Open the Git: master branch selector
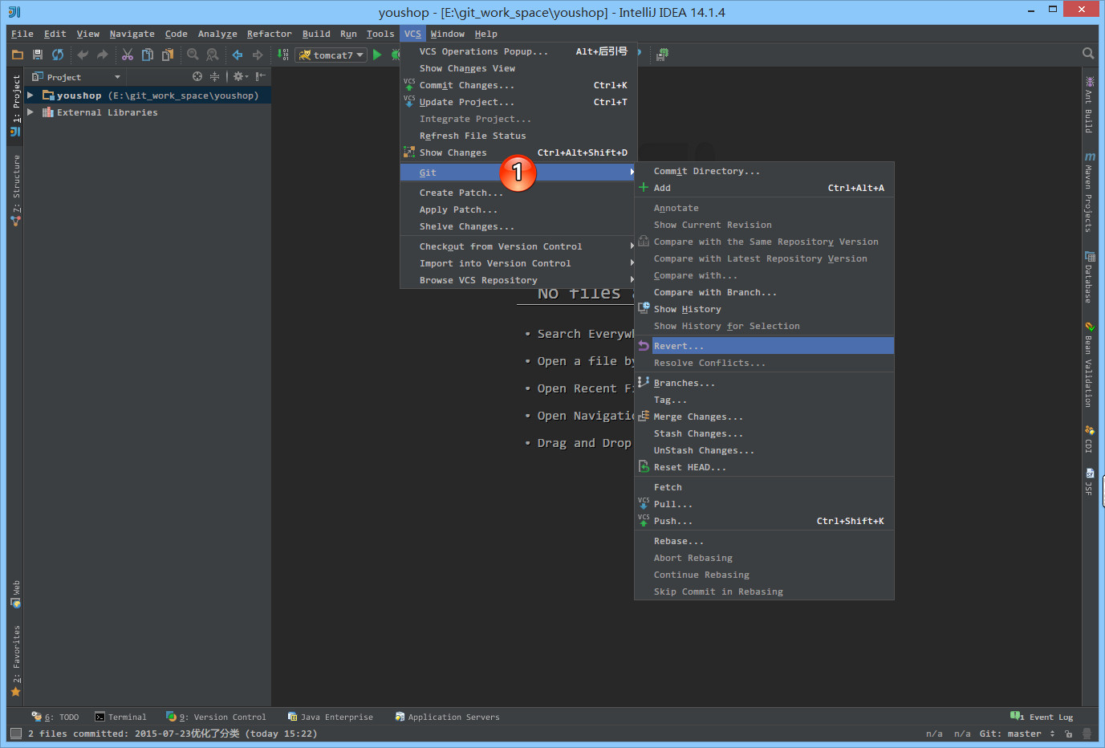1105x748 pixels. [1017, 734]
